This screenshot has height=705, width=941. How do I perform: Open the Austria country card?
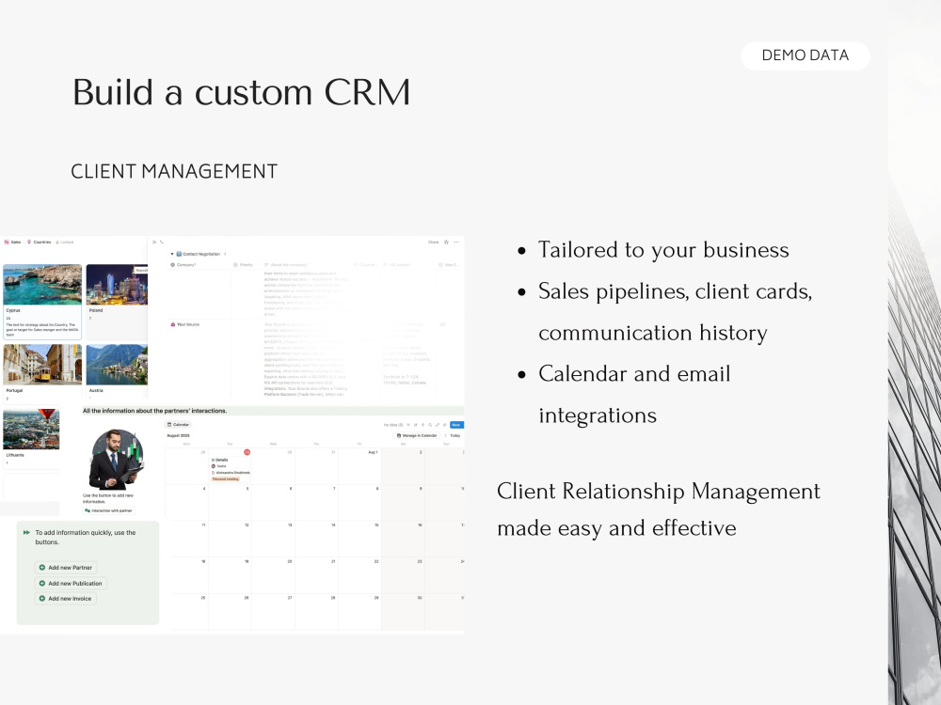(x=117, y=372)
